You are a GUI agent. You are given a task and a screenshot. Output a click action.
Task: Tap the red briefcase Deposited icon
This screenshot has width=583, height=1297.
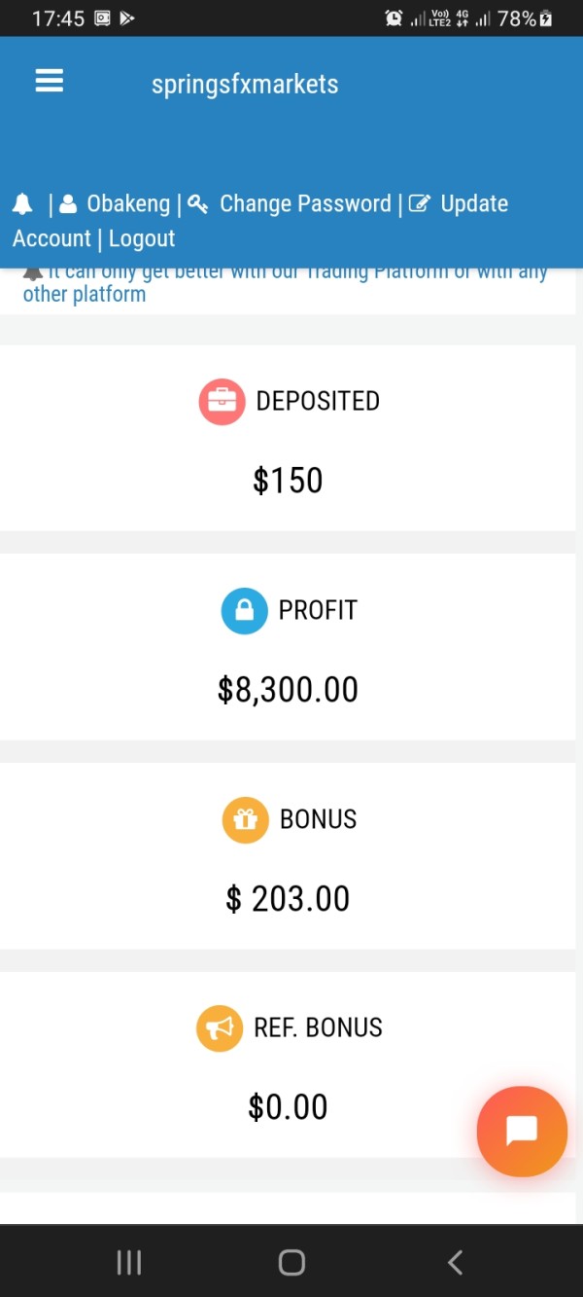[x=222, y=401]
